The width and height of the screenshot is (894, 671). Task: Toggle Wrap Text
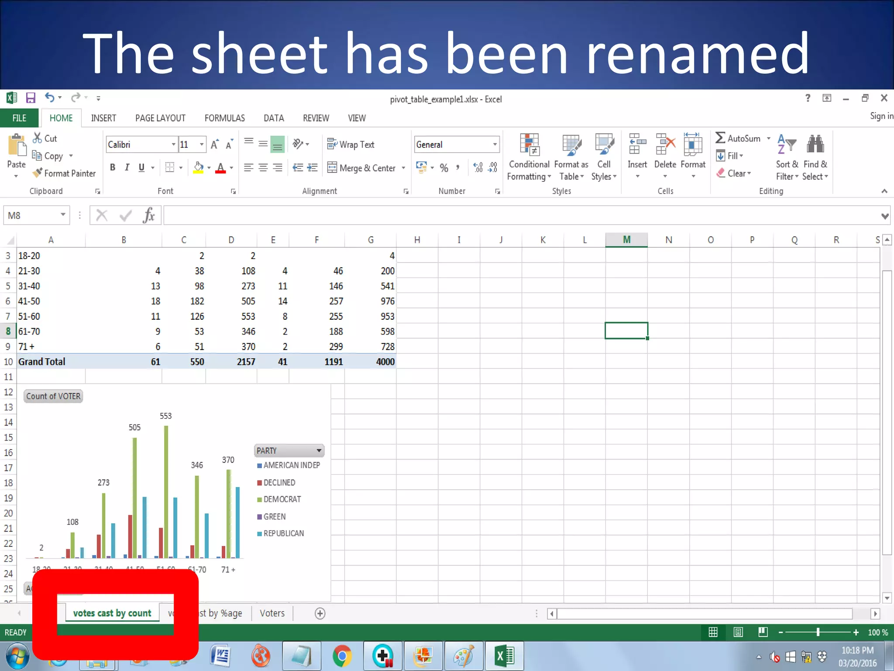[x=351, y=144]
